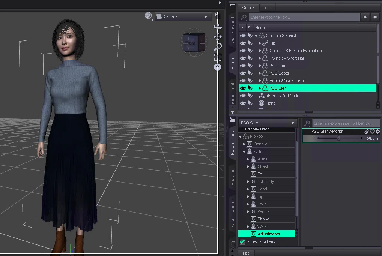Viewport: 382px width, 256px height.
Task: Switch to the Info tab
Action: (268, 7)
